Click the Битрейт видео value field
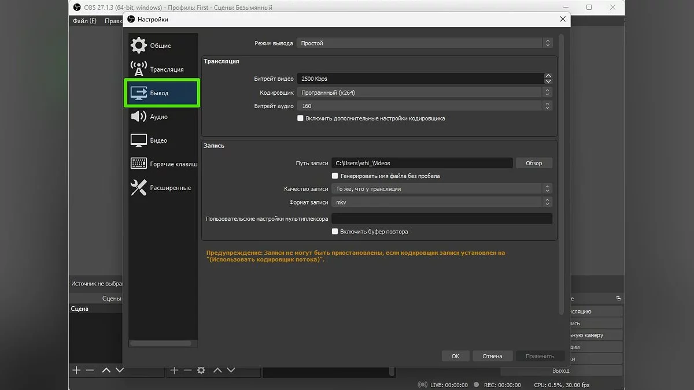The image size is (694, 390). [x=420, y=79]
